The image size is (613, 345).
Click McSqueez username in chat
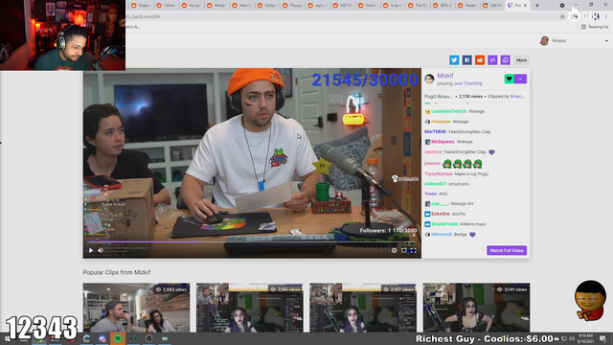coord(443,142)
